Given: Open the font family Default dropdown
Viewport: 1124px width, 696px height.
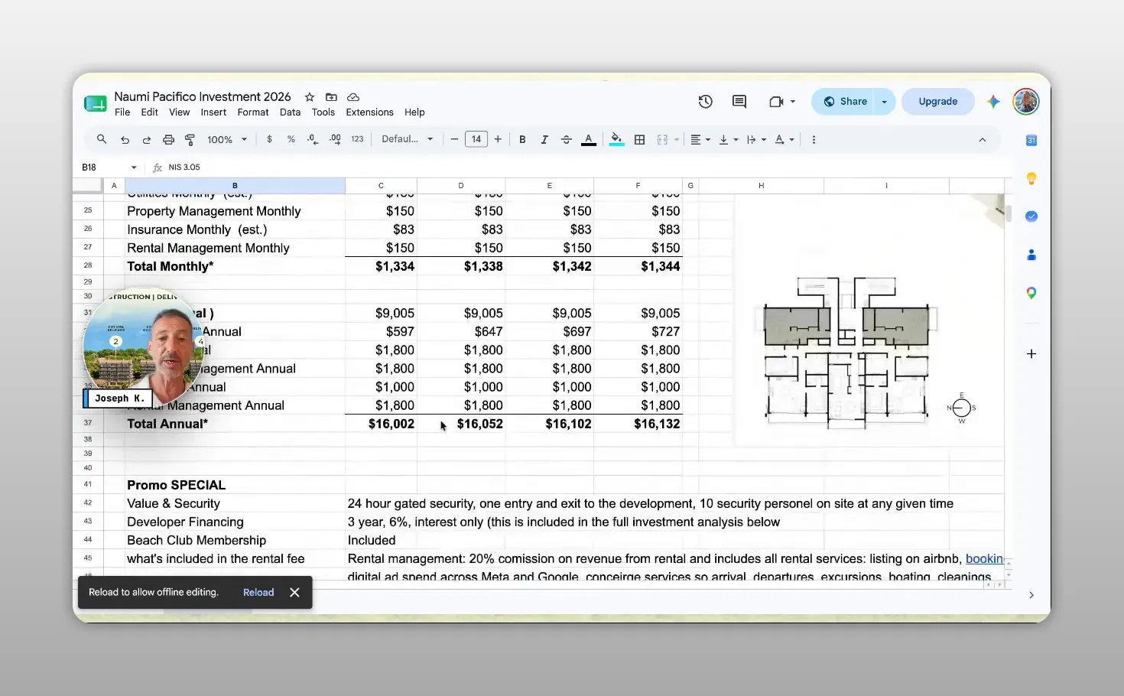Looking at the screenshot, I should (408, 139).
